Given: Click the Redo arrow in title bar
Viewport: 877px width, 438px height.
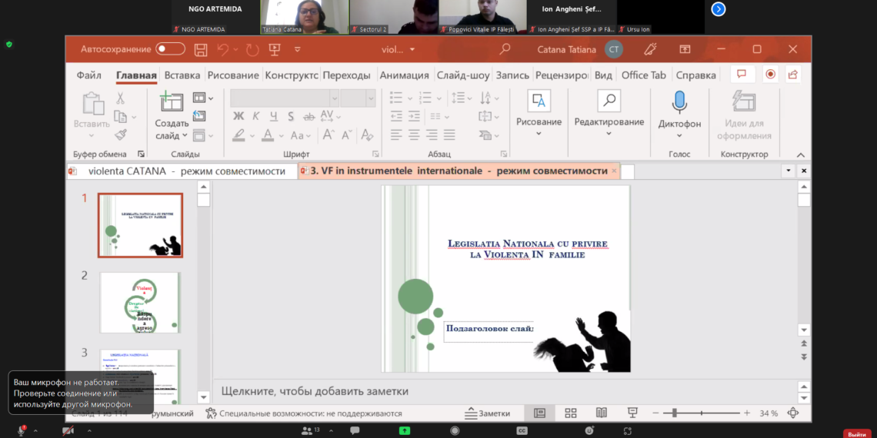Looking at the screenshot, I should tap(253, 49).
